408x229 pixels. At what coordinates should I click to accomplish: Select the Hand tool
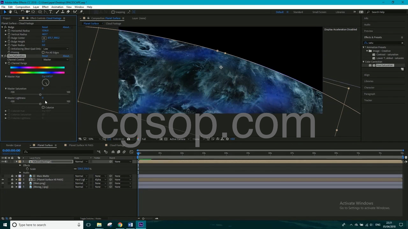[10, 12]
